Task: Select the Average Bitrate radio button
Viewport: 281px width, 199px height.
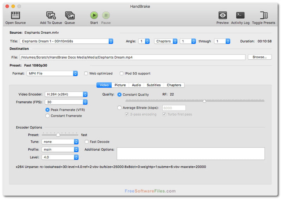Action: pyautogui.click(x=119, y=108)
